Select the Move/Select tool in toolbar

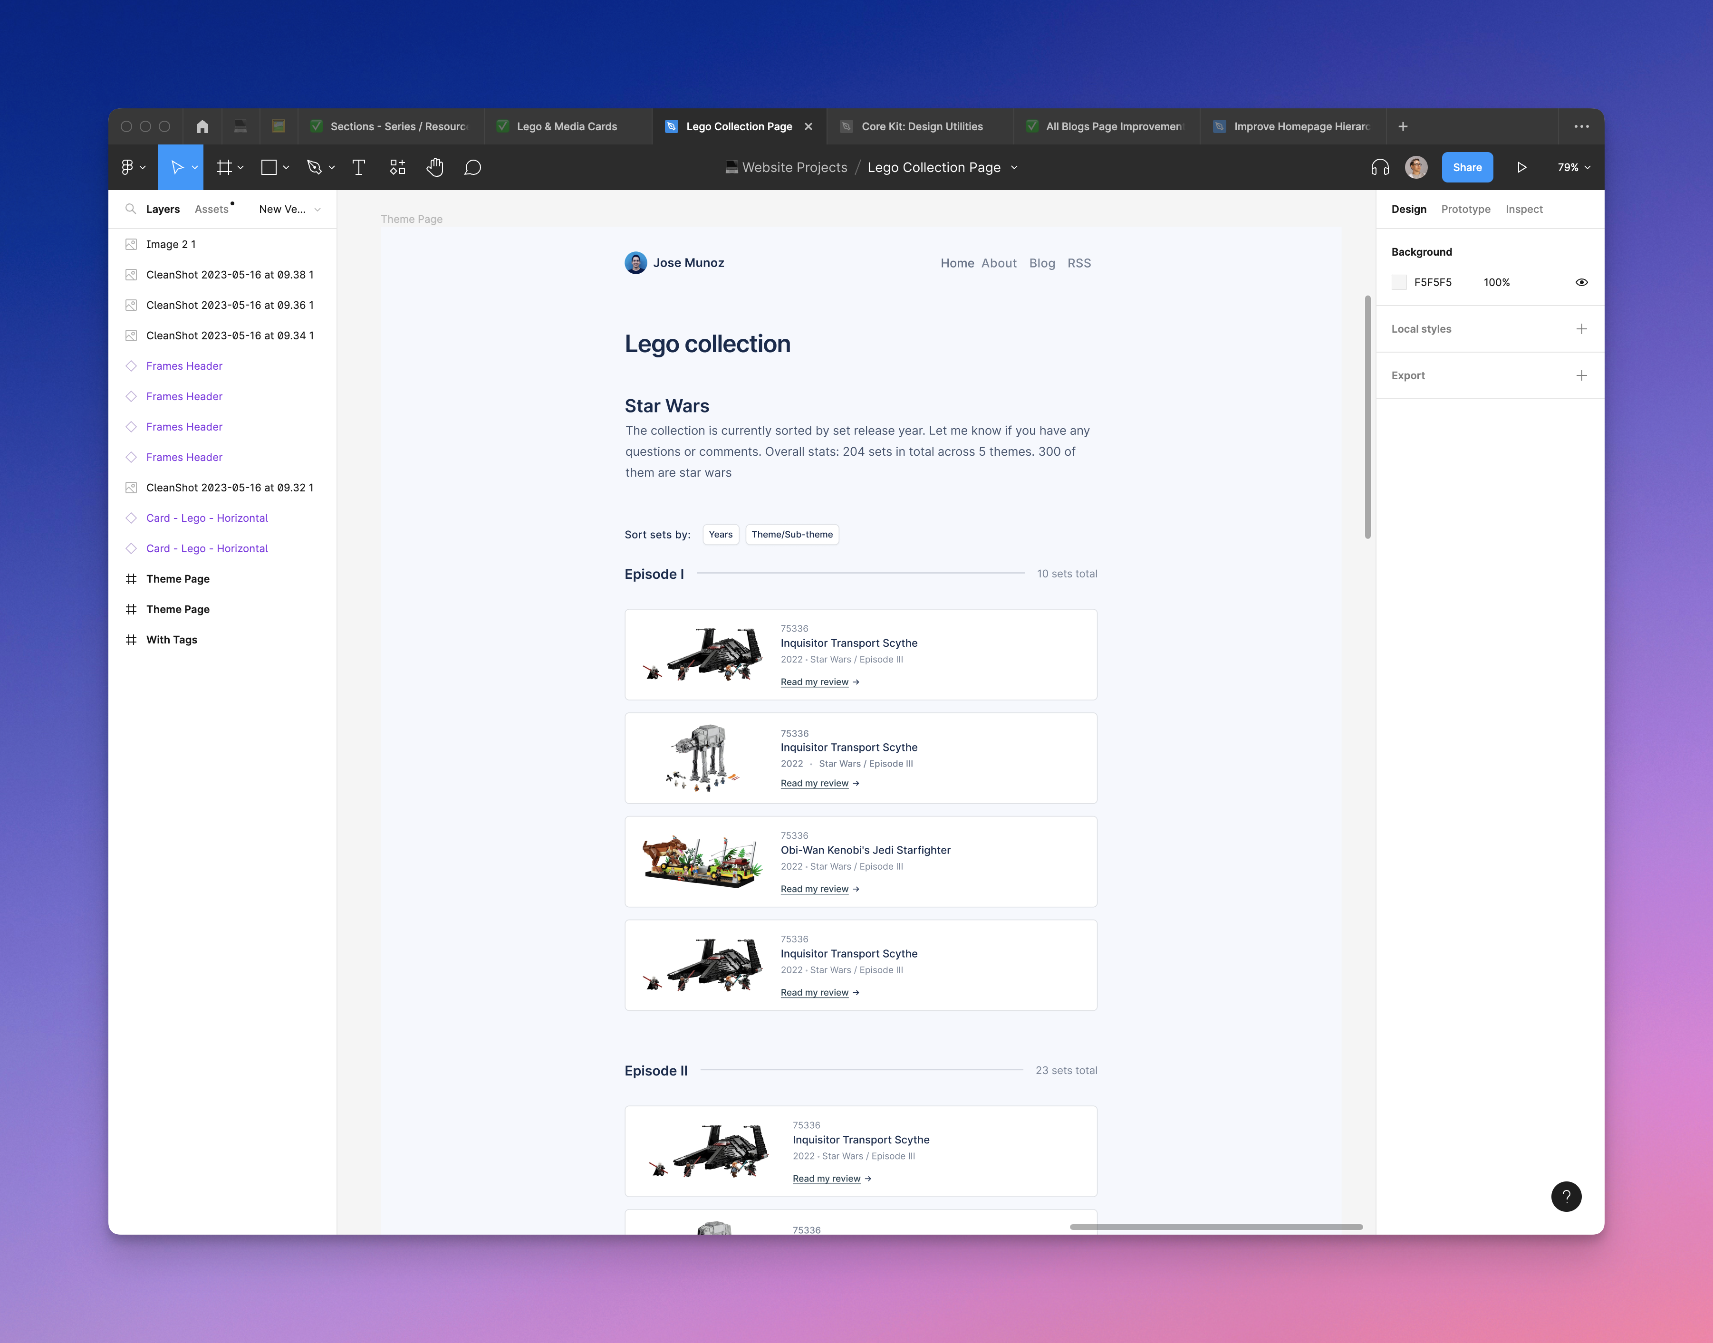tap(178, 167)
